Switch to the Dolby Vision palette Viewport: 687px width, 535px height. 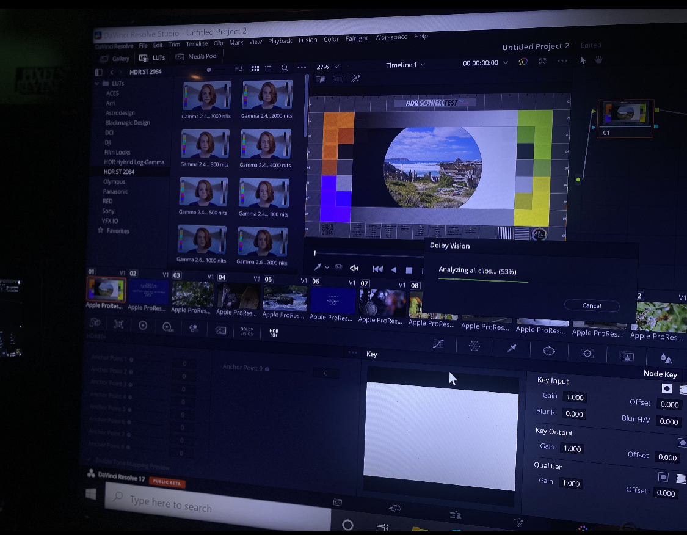(247, 331)
